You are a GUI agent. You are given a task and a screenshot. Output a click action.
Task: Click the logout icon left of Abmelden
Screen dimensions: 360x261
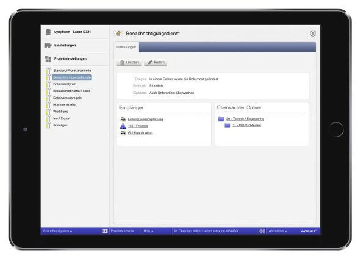[x=262, y=231]
